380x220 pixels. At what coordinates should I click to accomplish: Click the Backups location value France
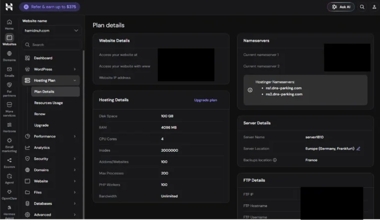click(x=311, y=160)
